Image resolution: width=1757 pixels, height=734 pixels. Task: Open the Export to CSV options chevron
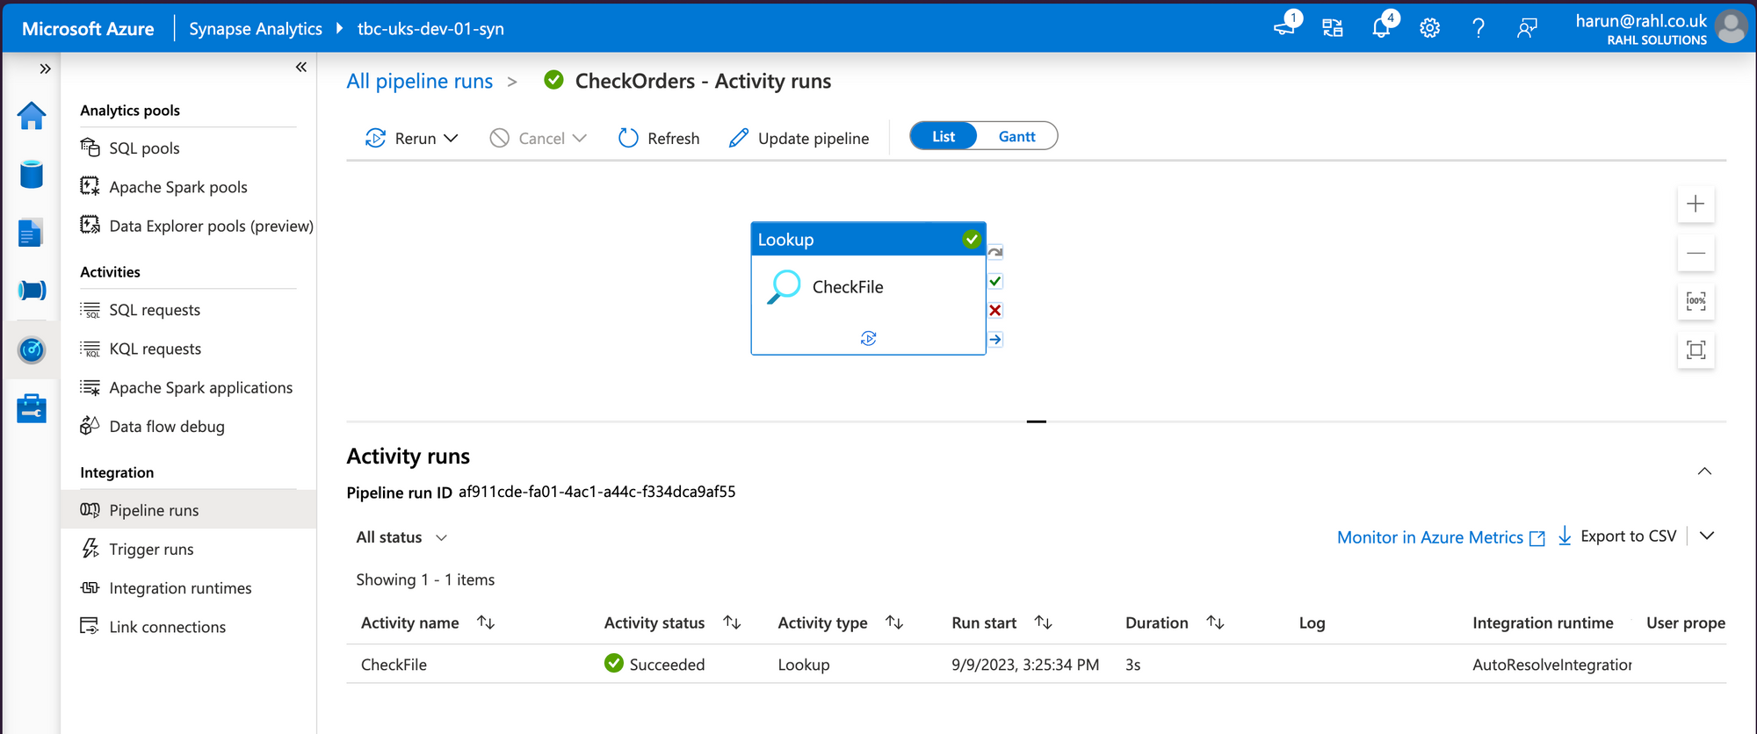tap(1707, 536)
